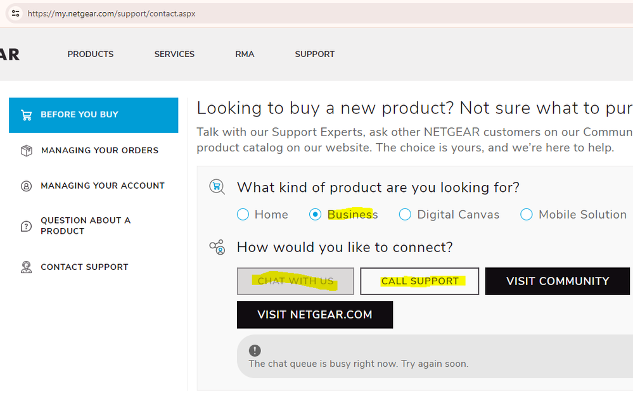Click the question mark icon for product questions
Screen dimensions: 633x413
click(26, 226)
